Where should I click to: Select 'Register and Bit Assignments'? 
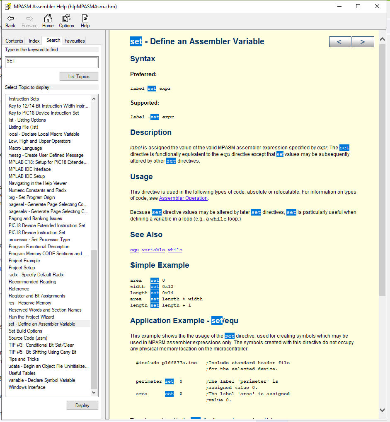click(37, 295)
